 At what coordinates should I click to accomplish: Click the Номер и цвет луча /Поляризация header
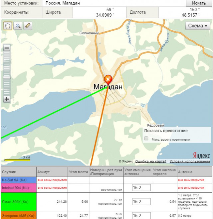coord(106,172)
